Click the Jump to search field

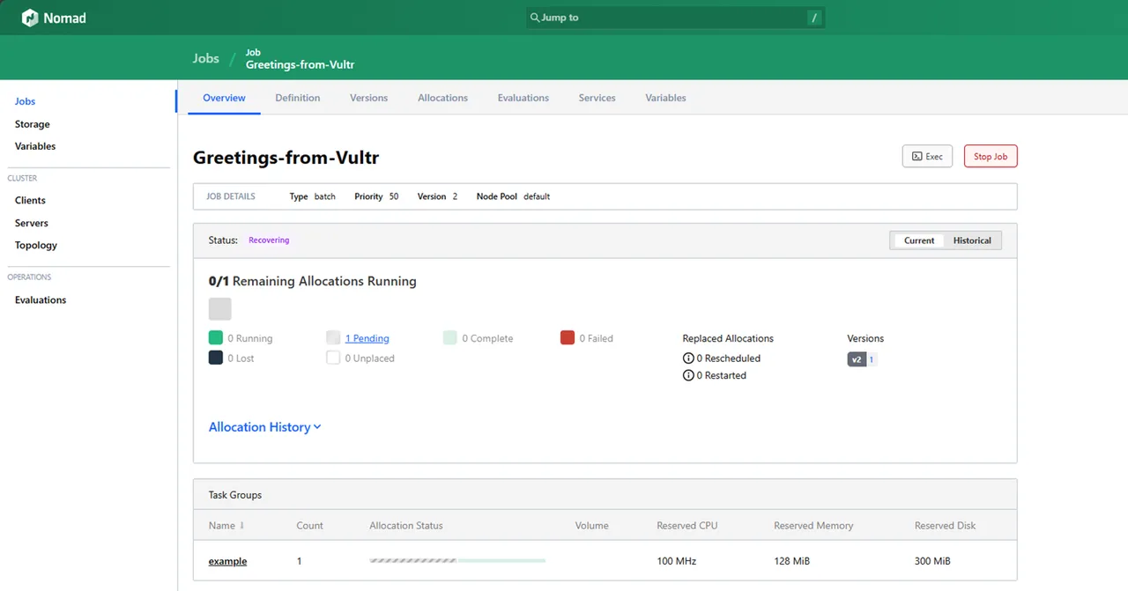click(676, 18)
